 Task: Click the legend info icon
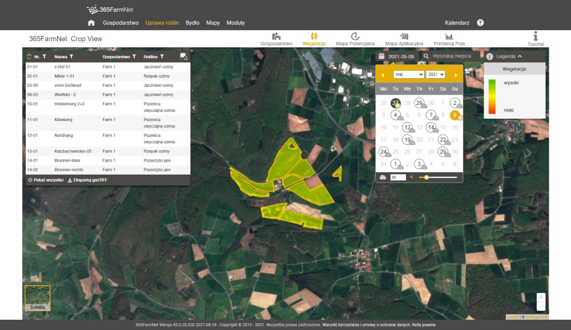[489, 57]
